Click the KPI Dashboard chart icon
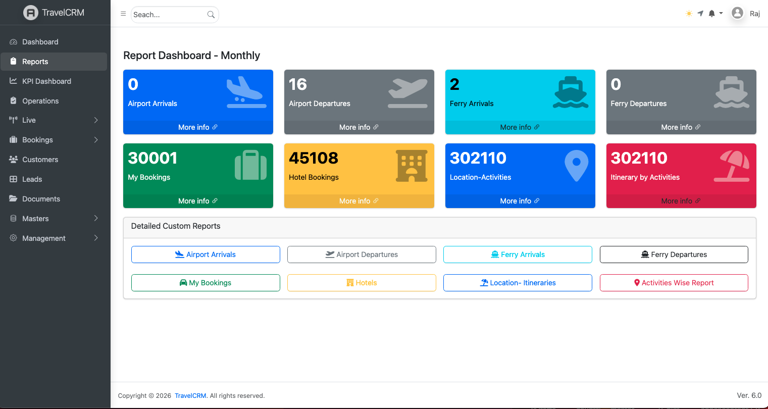The height and width of the screenshot is (409, 768). [x=14, y=81]
